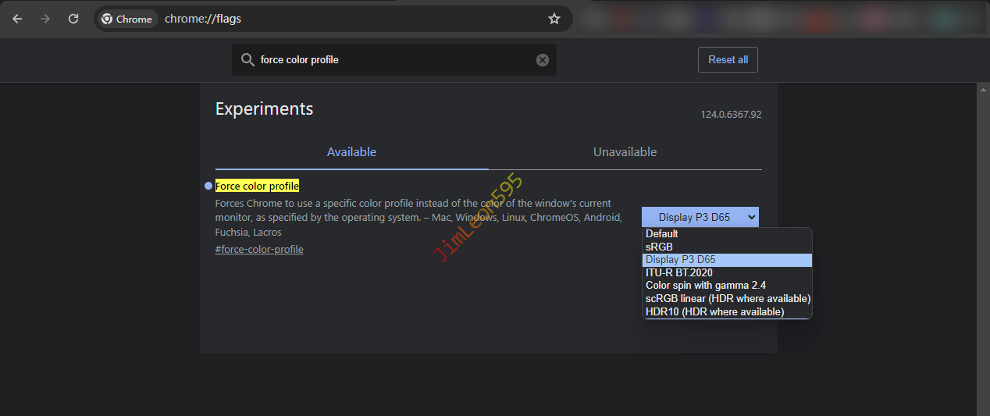
Task: Click the blue dot beside Force color profile
Action: coord(208,186)
